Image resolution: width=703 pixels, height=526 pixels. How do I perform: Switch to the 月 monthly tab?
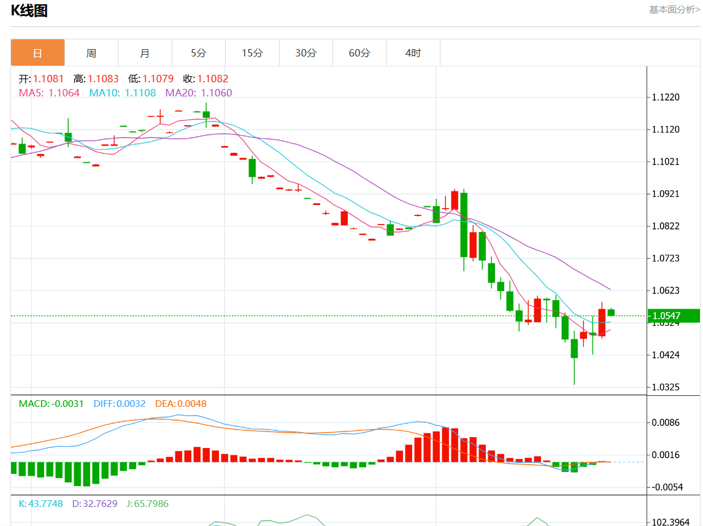tap(145, 53)
